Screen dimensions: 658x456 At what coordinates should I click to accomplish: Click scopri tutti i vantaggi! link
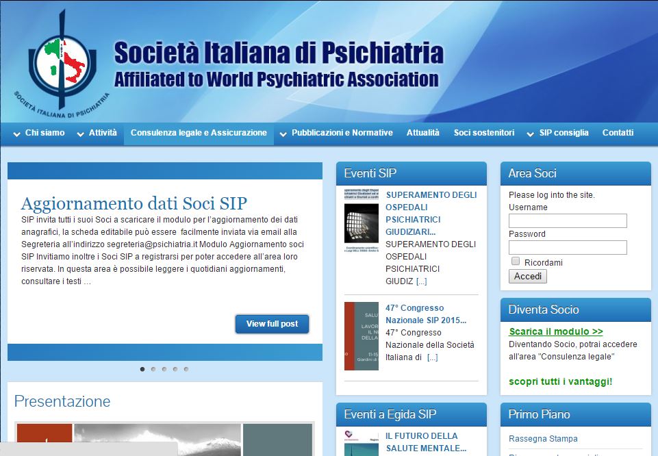click(x=560, y=381)
